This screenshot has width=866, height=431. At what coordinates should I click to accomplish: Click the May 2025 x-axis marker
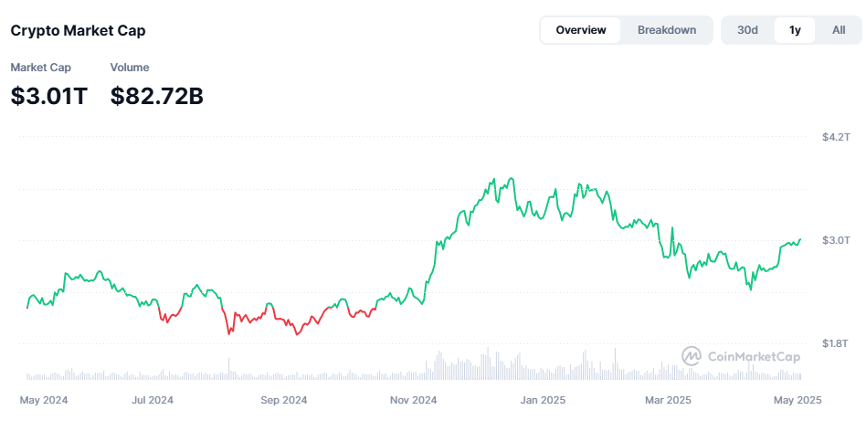(799, 400)
